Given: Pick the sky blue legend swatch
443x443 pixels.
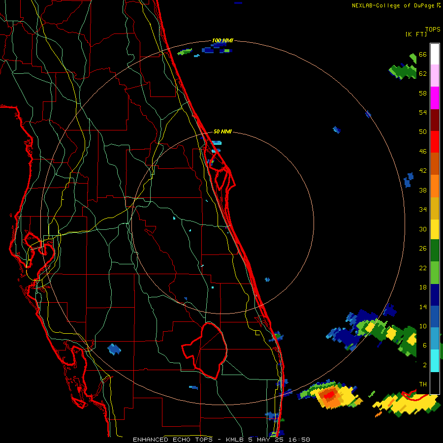Looking at the screenshot, I should [x=435, y=339].
